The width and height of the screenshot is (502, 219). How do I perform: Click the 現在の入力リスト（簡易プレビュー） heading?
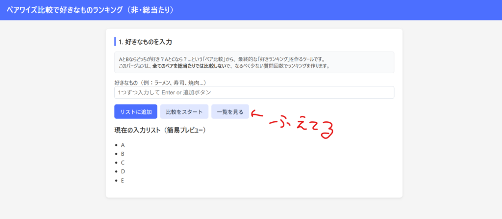click(x=159, y=130)
